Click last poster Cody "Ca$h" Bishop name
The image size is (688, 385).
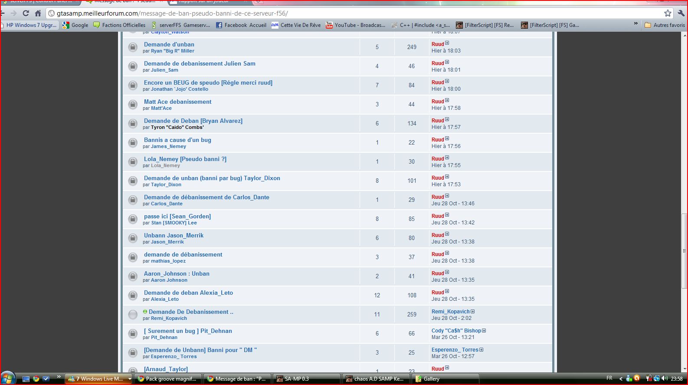456,331
